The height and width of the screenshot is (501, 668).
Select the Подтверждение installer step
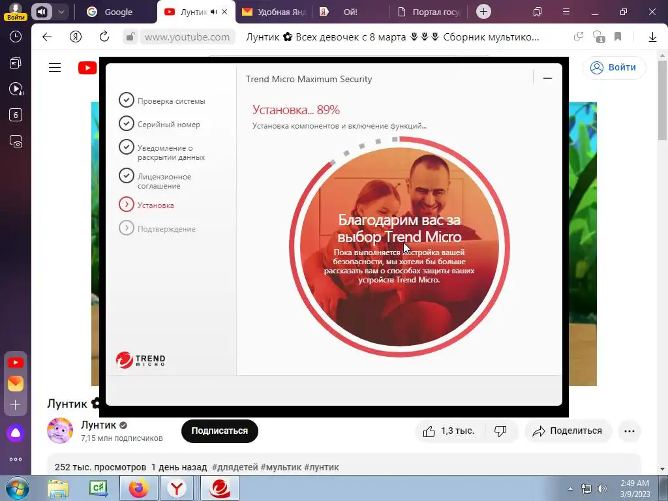point(157,228)
